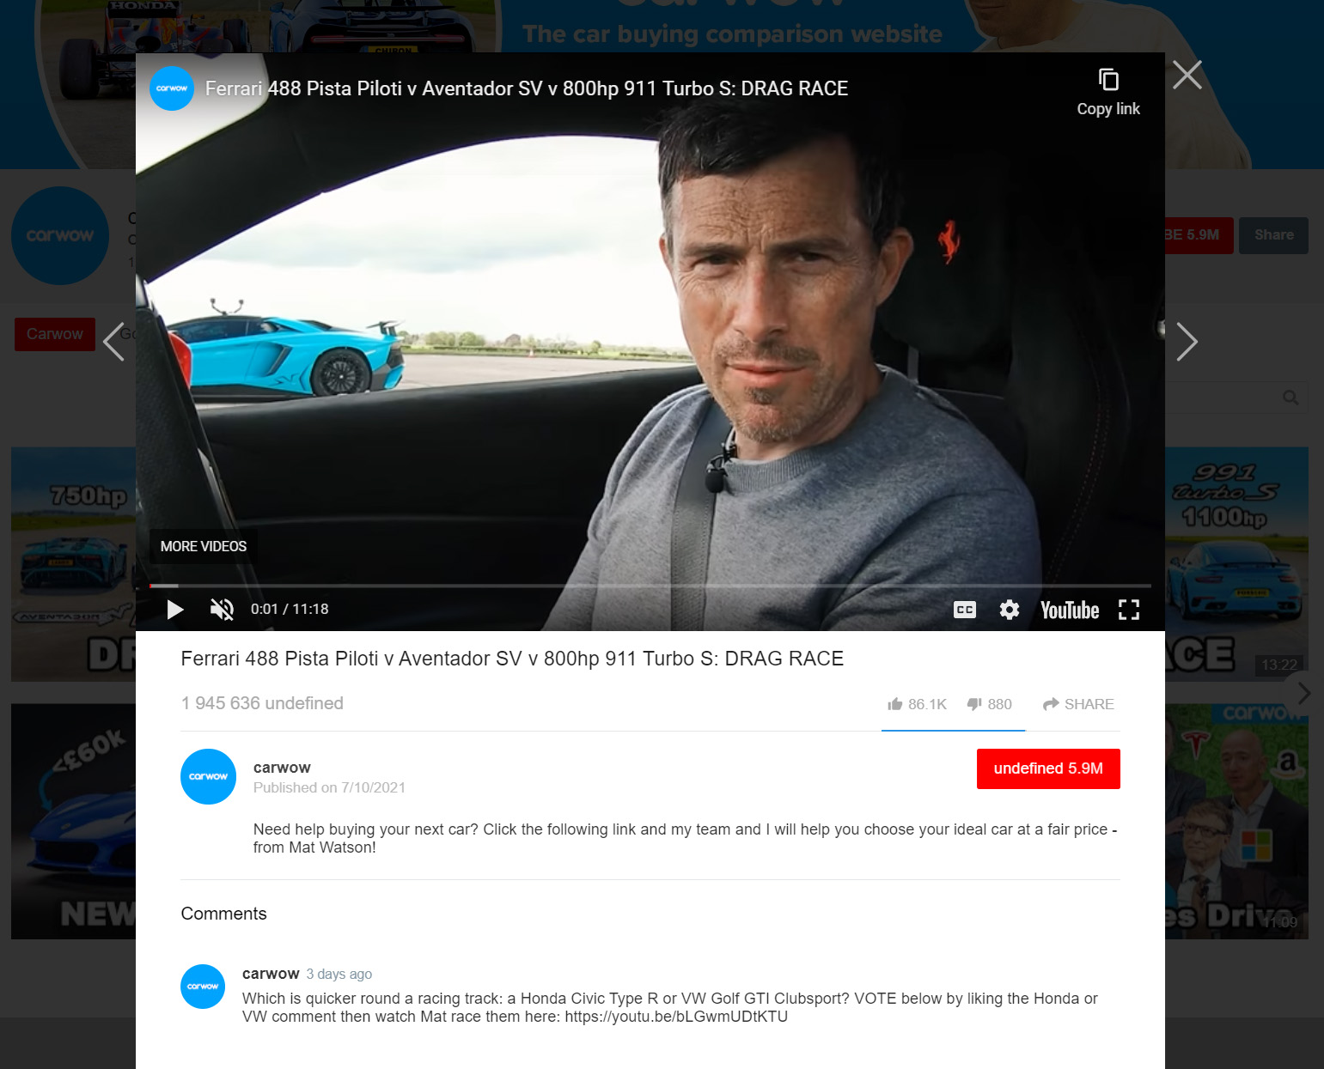The image size is (1324, 1069).
Task: Play the drag race video
Action: pyautogui.click(x=175, y=610)
